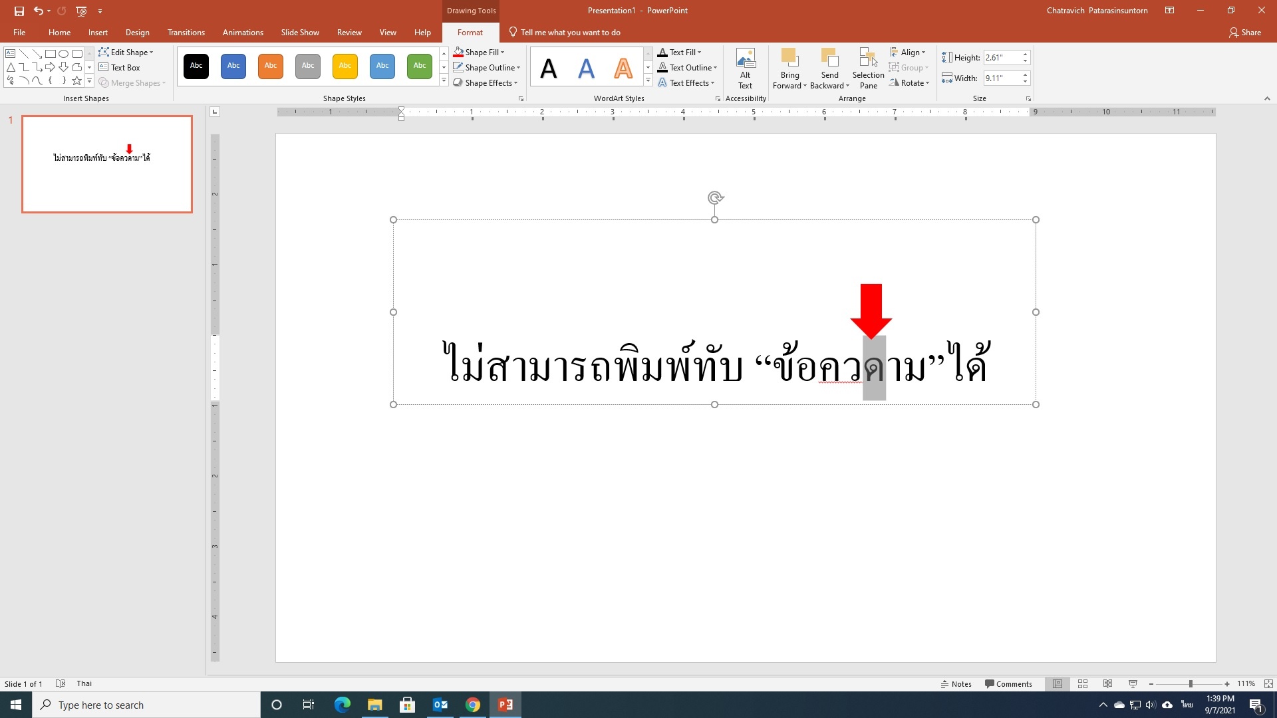Switch to Normal view button
The width and height of the screenshot is (1277, 718).
[x=1057, y=683]
